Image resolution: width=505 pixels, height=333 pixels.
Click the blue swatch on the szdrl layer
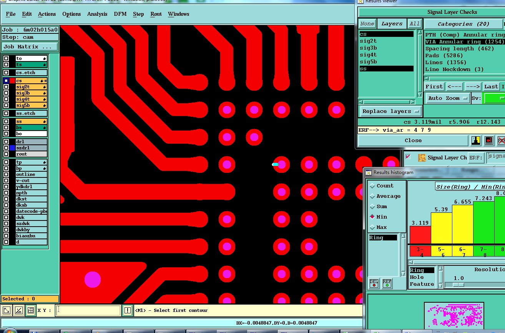pos(12,148)
